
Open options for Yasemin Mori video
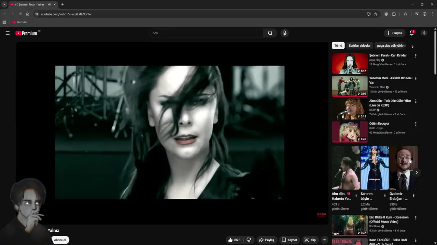[415, 79]
